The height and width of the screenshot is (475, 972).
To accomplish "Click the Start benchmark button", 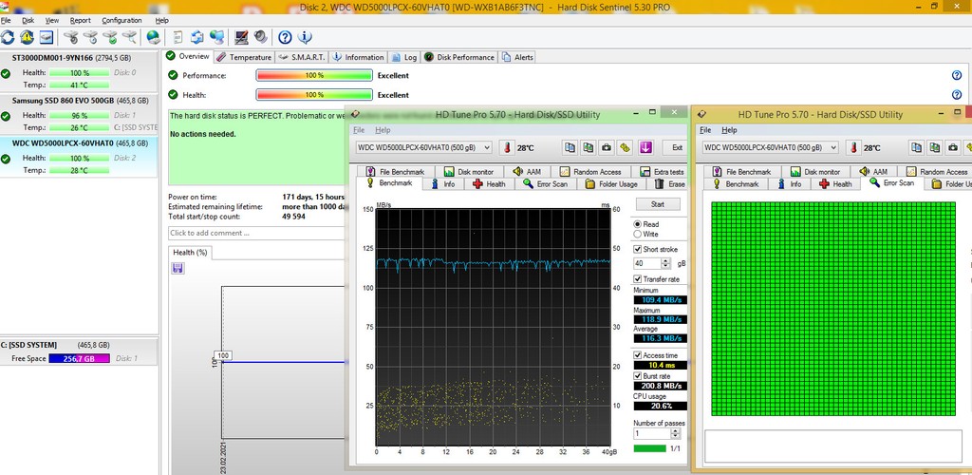I will click(x=658, y=204).
